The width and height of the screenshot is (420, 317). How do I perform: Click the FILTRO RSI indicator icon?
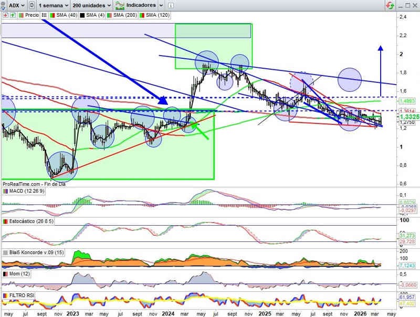pyautogui.click(x=6, y=296)
